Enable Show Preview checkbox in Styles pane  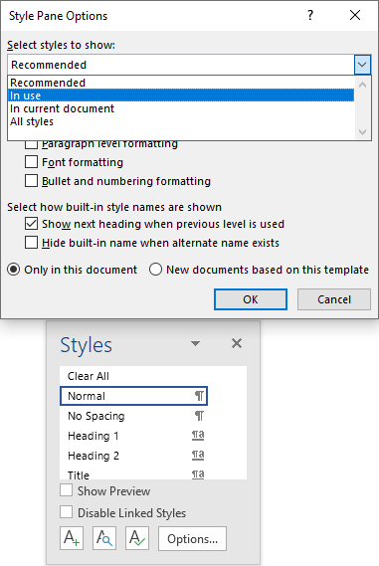tap(66, 490)
